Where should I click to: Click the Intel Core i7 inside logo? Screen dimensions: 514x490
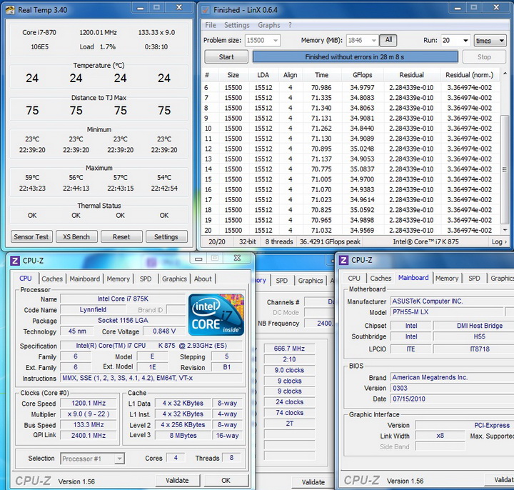(x=216, y=314)
